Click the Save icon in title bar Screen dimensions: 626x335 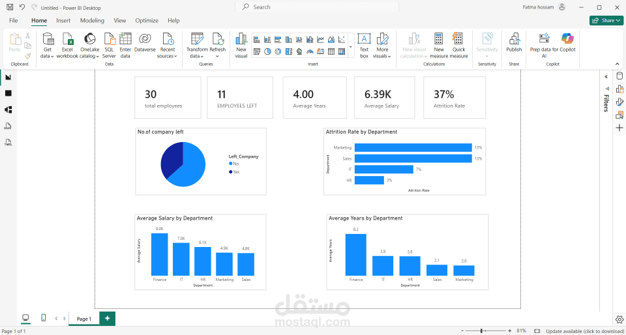(10, 7)
